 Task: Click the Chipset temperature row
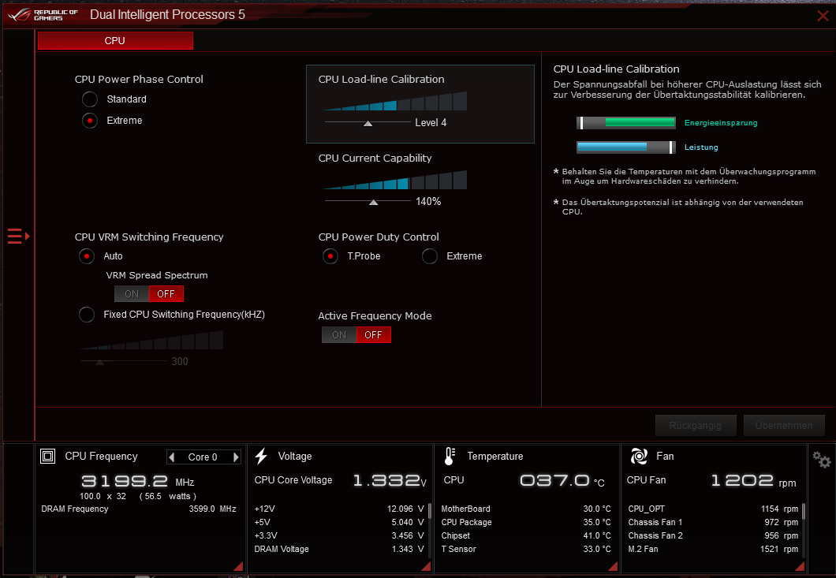pos(526,535)
